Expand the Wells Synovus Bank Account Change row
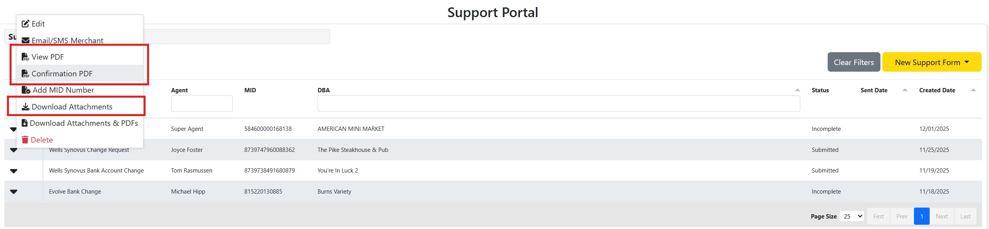Viewport: 989px width, 229px height. click(x=14, y=171)
